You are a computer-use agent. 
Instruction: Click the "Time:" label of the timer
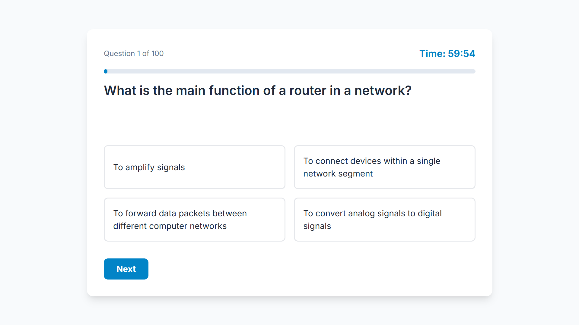tap(432, 54)
